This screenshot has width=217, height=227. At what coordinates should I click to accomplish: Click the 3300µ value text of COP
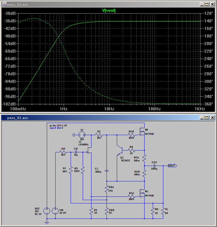(154, 169)
